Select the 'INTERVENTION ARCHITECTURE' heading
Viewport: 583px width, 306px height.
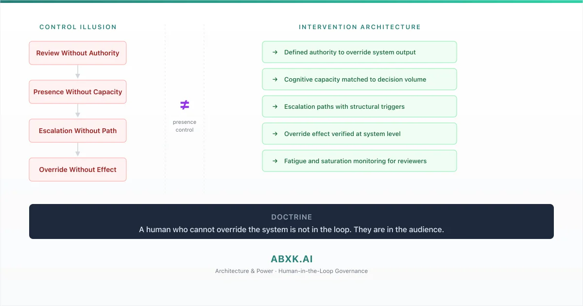tap(360, 27)
